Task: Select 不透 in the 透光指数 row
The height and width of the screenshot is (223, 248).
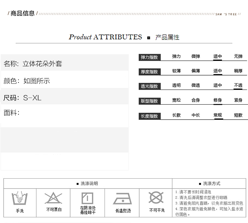Action: (238, 85)
